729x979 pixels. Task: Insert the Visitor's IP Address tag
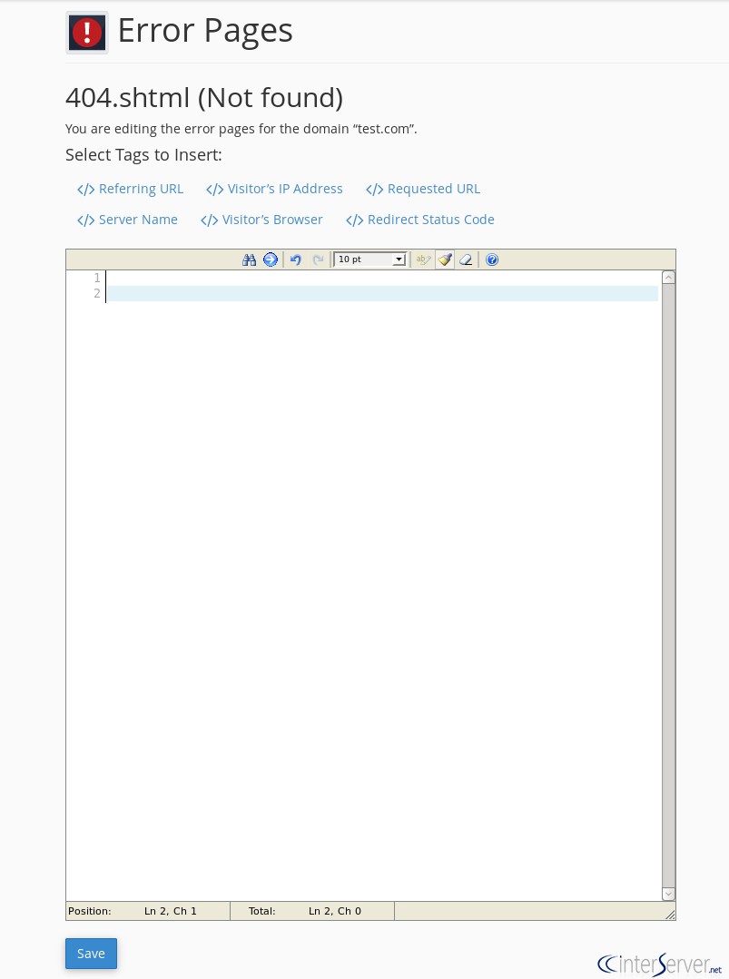pyautogui.click(x=274, y=190)
